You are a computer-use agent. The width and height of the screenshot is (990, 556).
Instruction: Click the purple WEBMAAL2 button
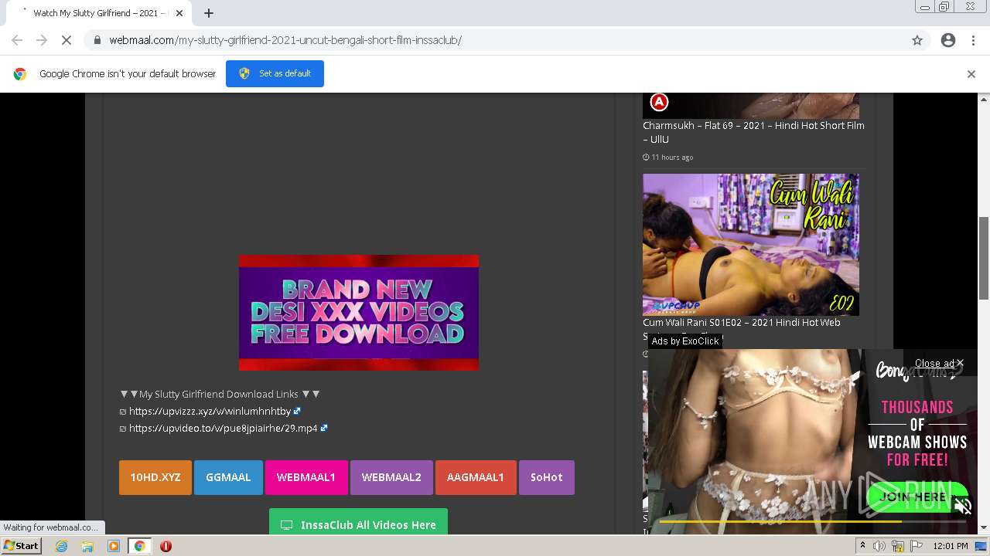coord(391,477)
